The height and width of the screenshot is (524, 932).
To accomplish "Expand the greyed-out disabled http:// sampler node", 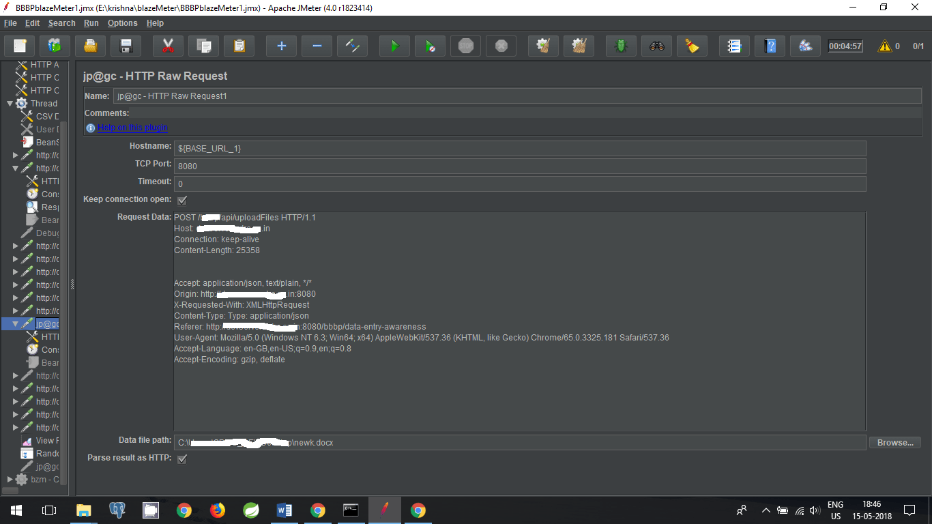I will (x=15, y=375).
